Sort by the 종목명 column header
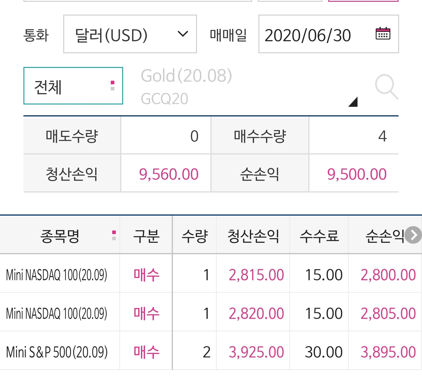Image resolution: width=422 pixels, height=385 pixels. point(60,235)
